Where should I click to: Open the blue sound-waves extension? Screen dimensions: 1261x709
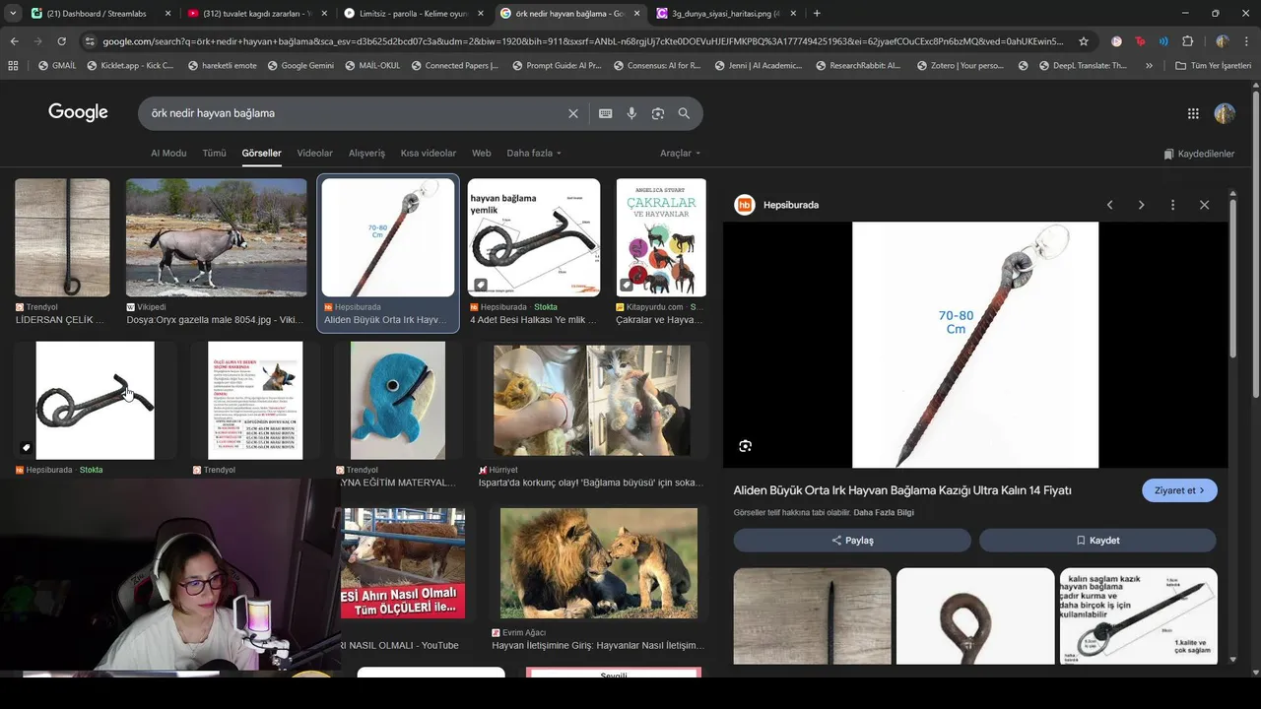(x=1163, y=41)
